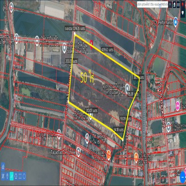The width and height of the screenshot is (186, 186).
Task: Click the red location pin on the yellow boundary
Action: pos(91,45)
